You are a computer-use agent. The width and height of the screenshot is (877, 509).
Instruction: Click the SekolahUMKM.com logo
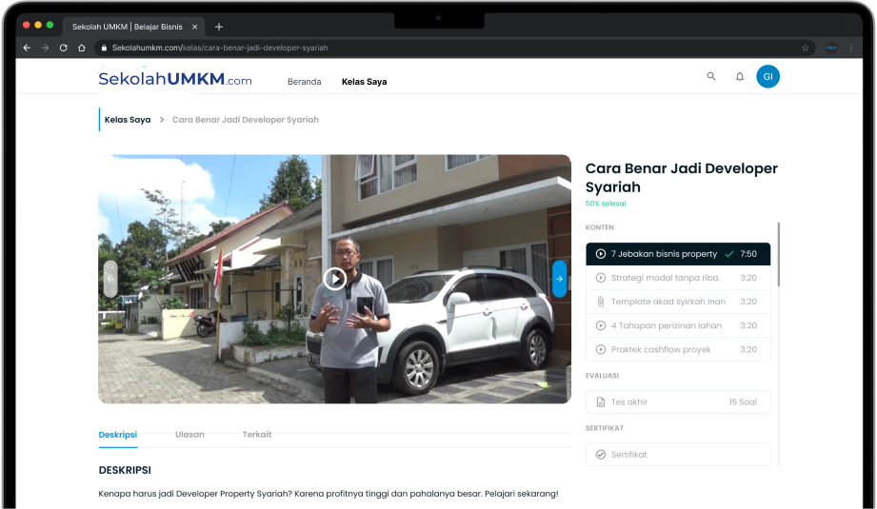click(x=175, y=81)
